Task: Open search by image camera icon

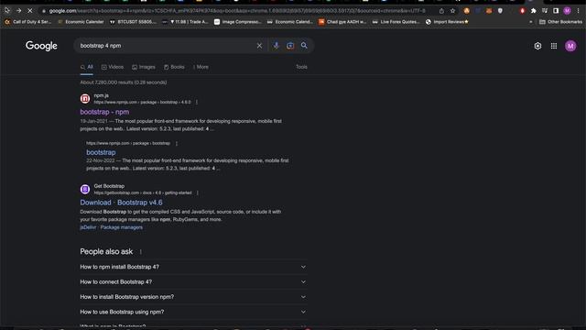Action: tap(290, 46)
